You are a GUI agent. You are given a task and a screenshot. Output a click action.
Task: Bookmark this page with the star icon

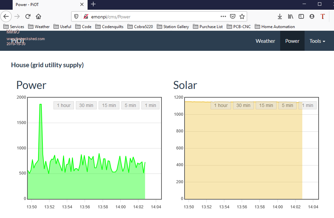point(242,16)
